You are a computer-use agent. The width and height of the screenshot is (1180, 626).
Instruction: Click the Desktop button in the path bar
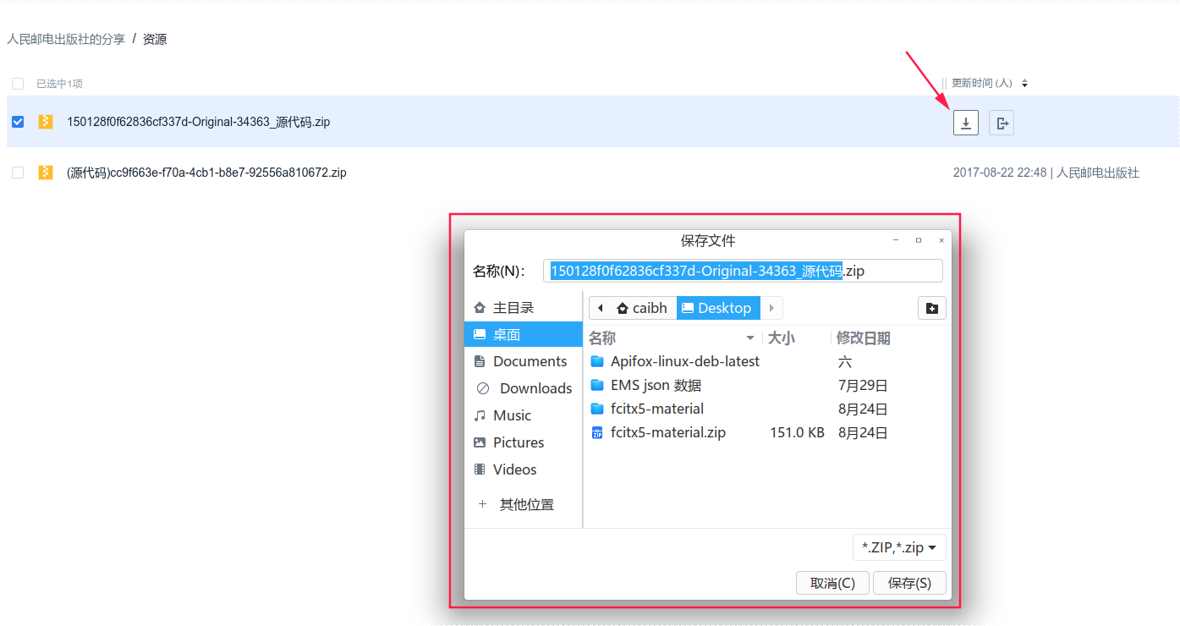click(717, 307)
